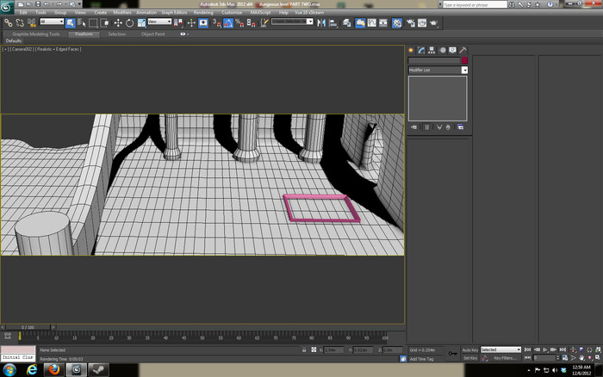
Task: Toggle Keyboard Shortcut Override
Action: [203, 23]
